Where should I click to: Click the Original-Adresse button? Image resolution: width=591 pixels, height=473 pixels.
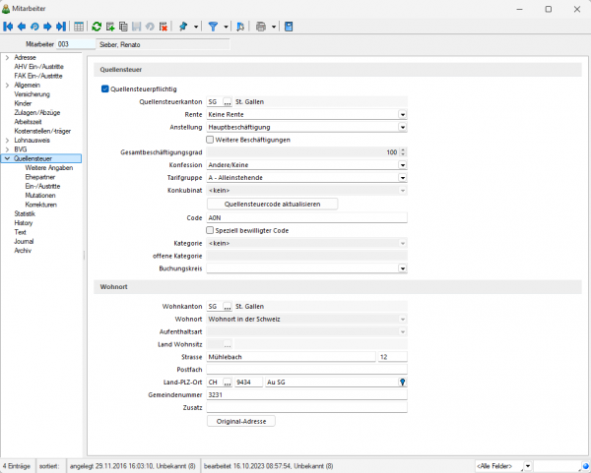point(242,421)
